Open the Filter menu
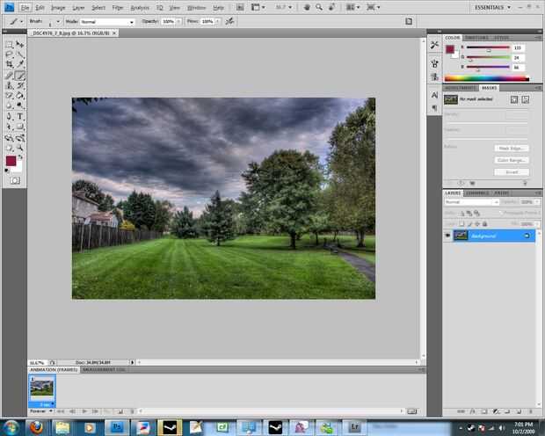The image size is (545, 436). coord(118,8)
